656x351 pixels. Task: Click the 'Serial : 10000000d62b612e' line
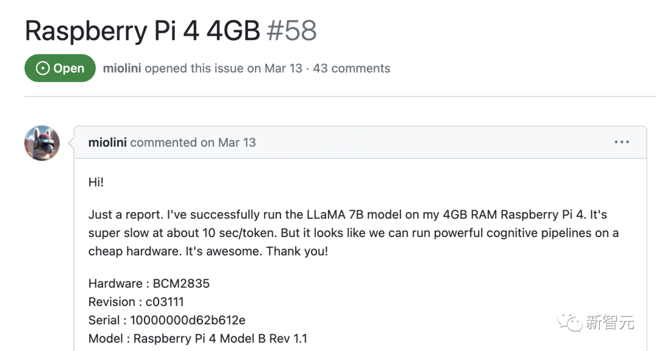coord(167,320)
